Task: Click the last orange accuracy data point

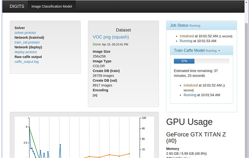Action: pos(129,154)
